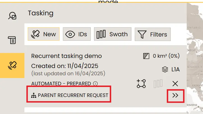The image size is (203, 114).
Task: Open the search area tool in sidebar
Action: (x=12, y=16)
